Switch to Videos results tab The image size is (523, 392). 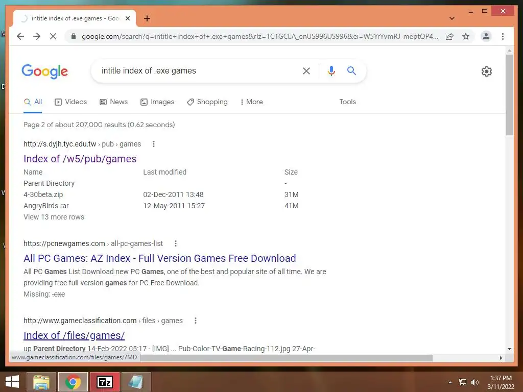tap(70, 102)
